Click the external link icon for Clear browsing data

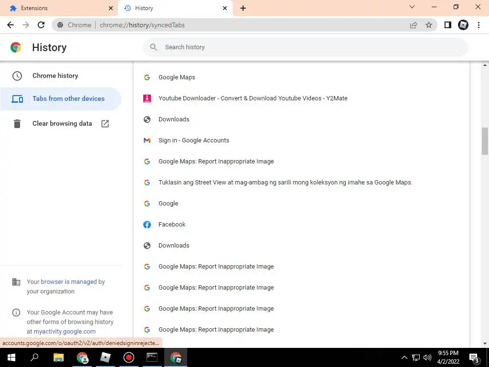coord(105,124)
